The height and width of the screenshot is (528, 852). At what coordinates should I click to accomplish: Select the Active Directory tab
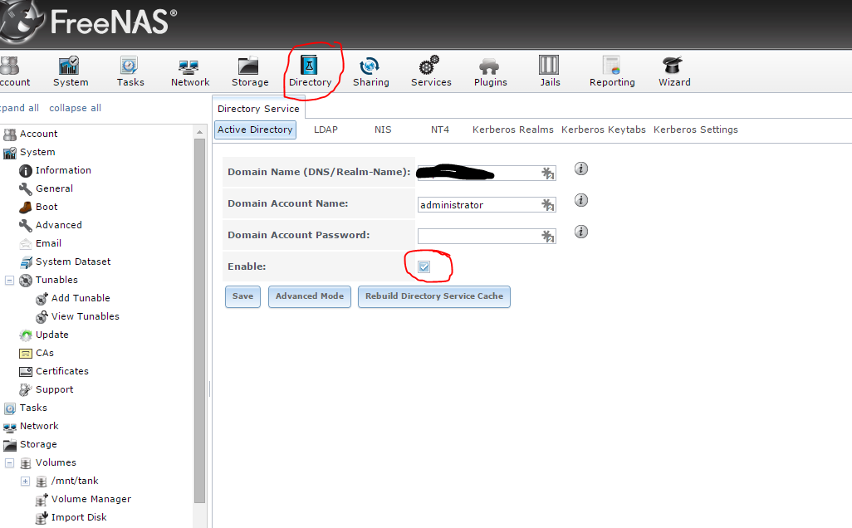click(x=255, y=130)
